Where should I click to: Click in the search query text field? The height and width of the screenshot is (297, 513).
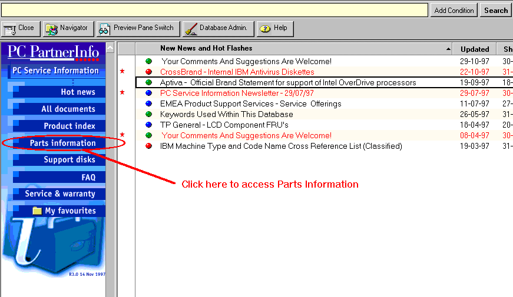[214, 10]
